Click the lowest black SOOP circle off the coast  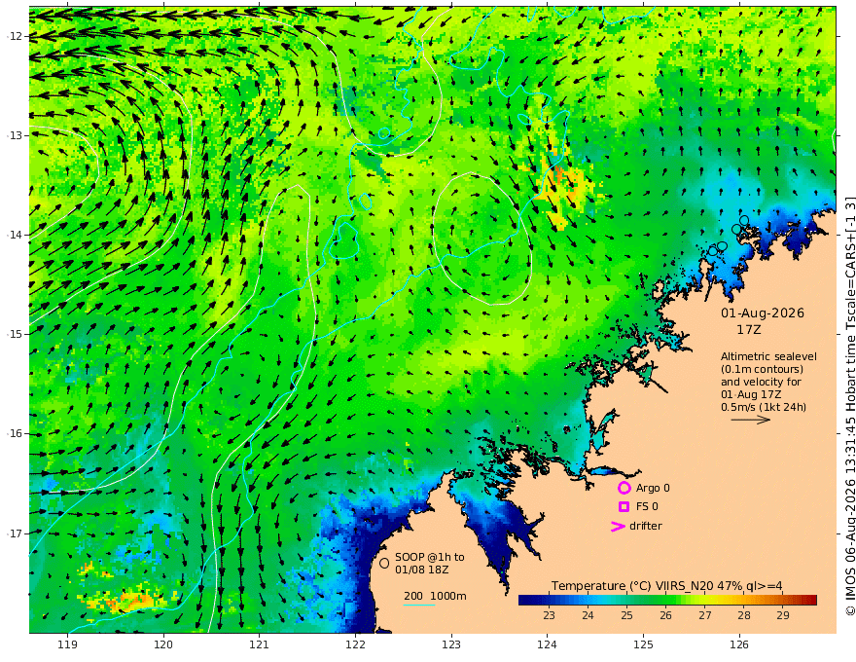click(x=713, y=251)
